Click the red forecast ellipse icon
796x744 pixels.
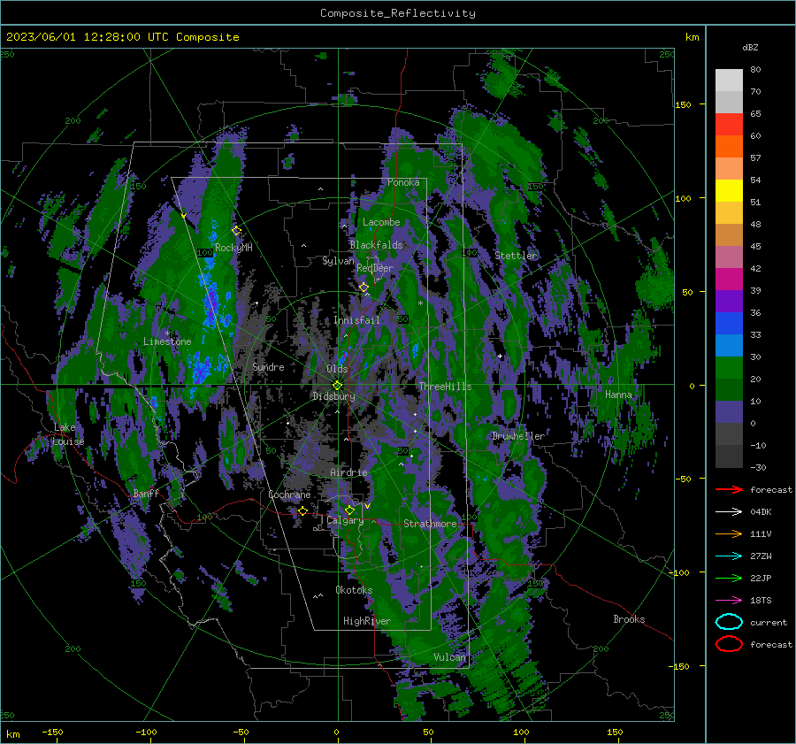click(x=729, y=644)
